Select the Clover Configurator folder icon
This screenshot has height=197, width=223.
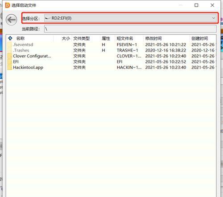(x=10, y=56)
